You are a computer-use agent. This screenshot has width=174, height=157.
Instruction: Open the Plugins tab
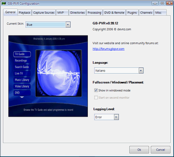pos(132,13)
